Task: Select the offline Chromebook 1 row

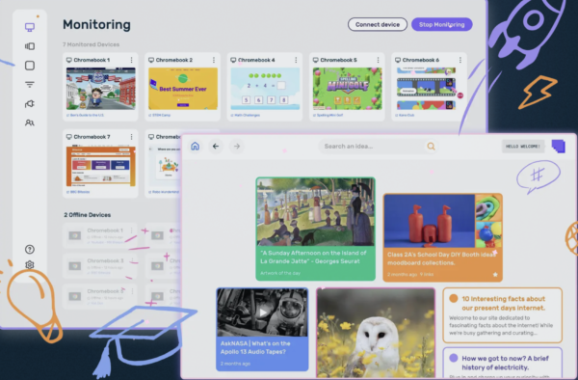Action: pyautogui.click(x=100, y=235)
